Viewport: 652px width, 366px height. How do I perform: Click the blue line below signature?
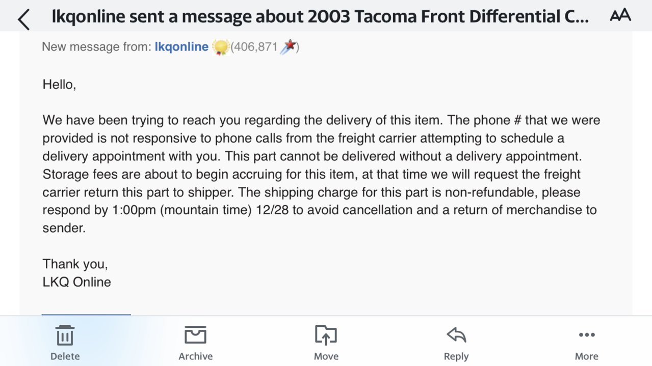86,315
